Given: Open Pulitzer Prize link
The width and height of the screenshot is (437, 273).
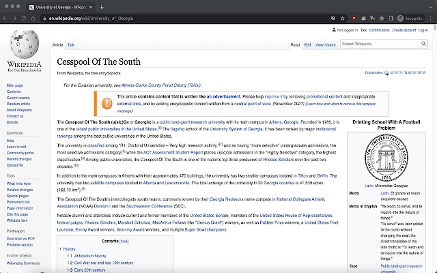Looking at the screenshot, I should (272, 222).
